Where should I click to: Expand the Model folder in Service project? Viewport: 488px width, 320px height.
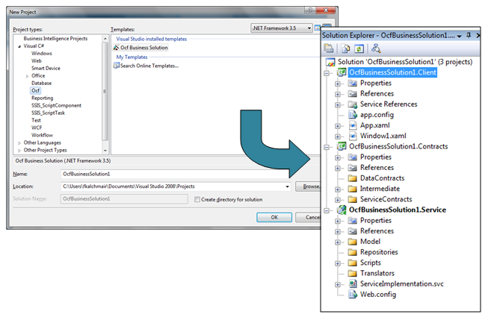click(338, 242)
